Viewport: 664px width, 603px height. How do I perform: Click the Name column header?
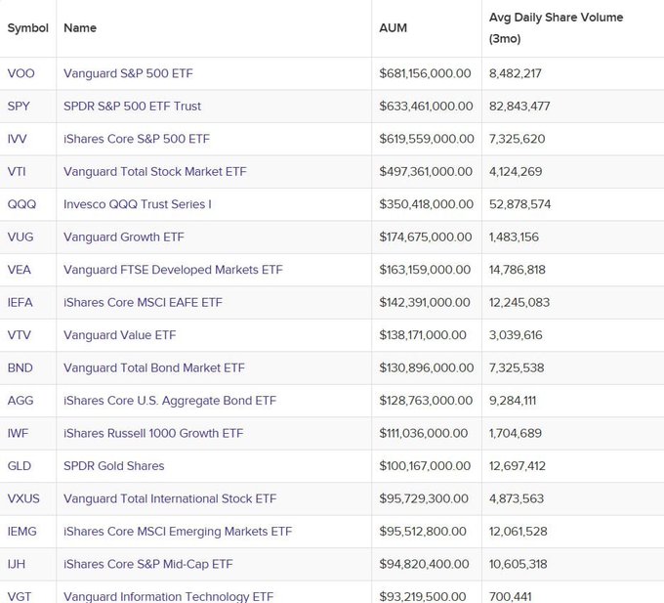coord(80,28)
